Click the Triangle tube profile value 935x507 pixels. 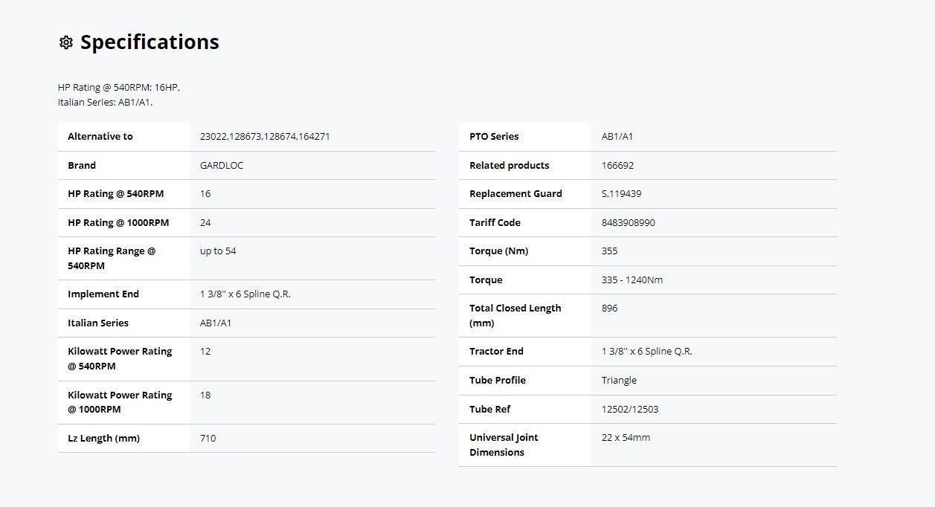619,381
